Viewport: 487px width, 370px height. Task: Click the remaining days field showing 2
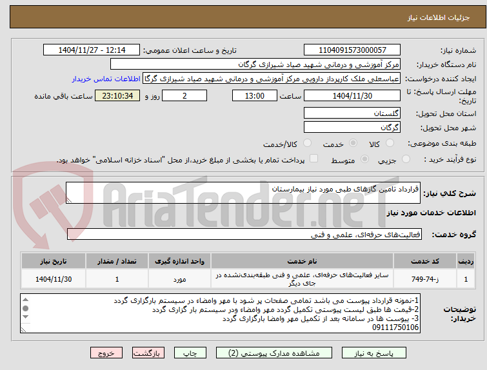(184, 95)
